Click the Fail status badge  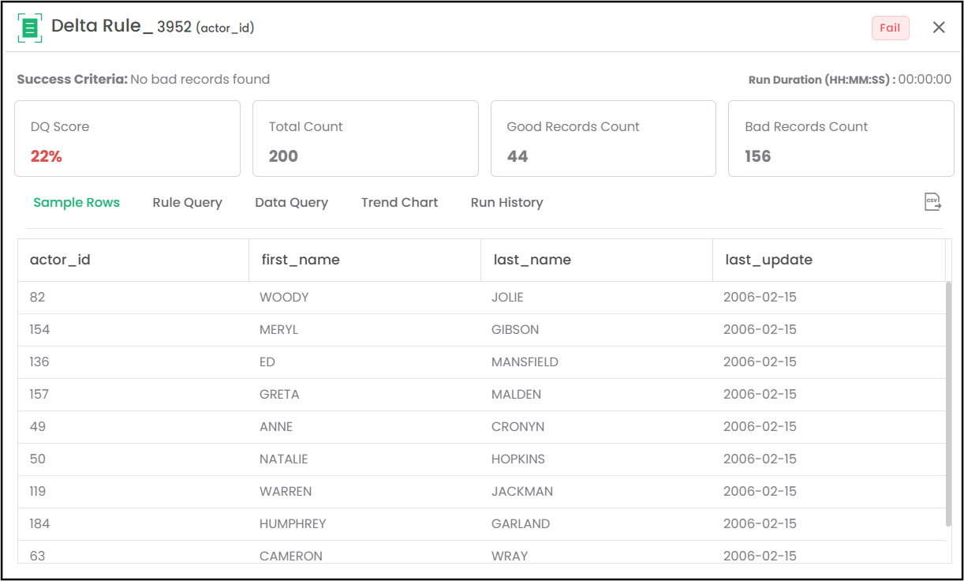point(890,28)
